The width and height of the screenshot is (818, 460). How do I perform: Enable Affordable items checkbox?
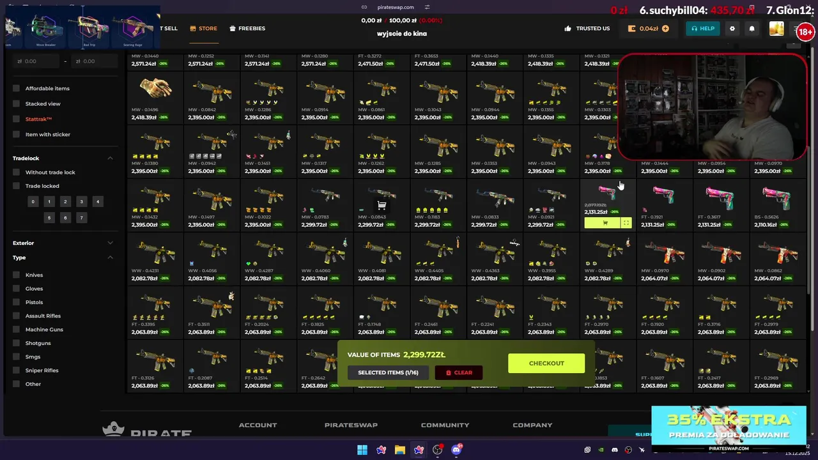[17, 88]
